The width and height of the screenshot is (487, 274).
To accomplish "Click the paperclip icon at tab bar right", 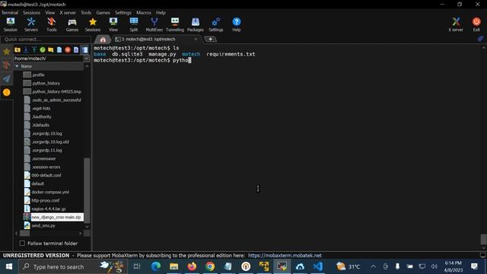I will pyautogui.click(x=480, y=39).
